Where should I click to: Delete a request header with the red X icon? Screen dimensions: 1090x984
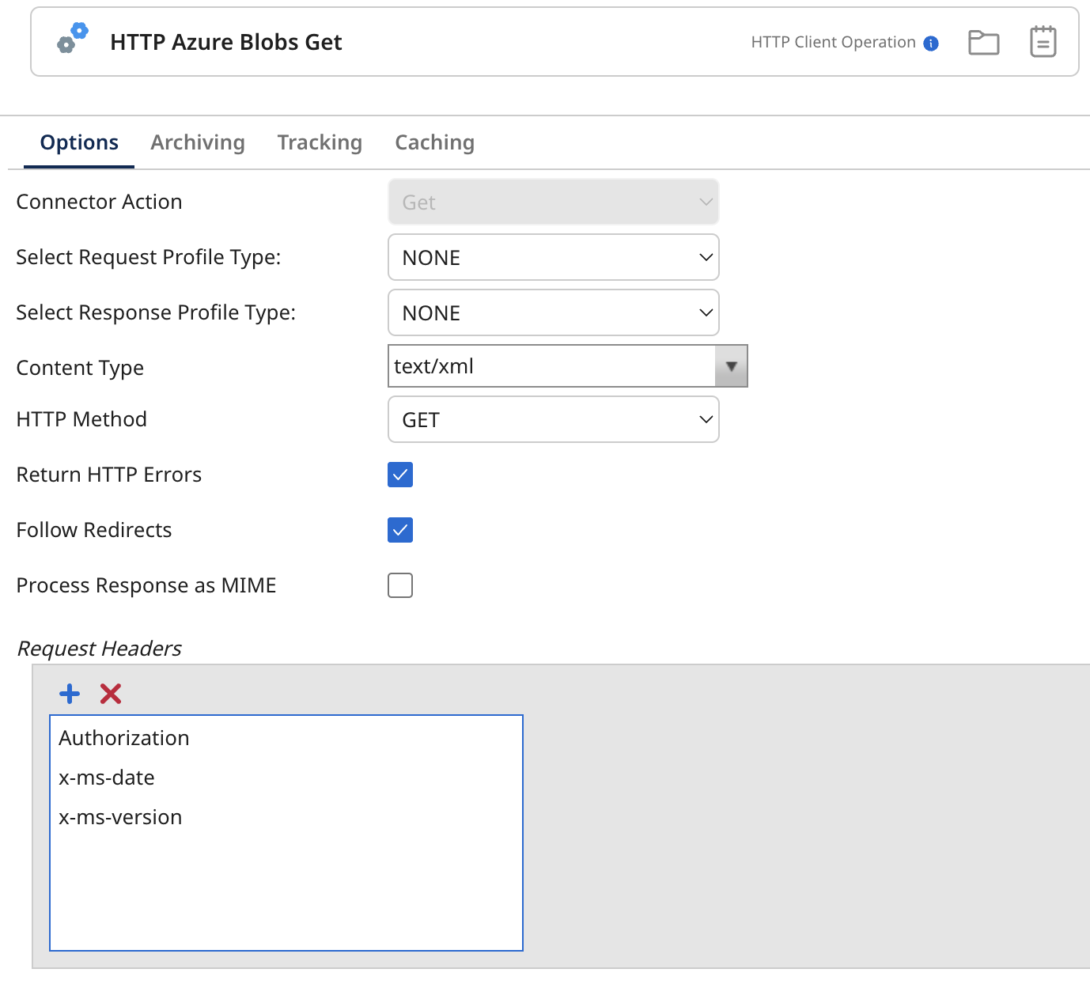pos(110,693)
